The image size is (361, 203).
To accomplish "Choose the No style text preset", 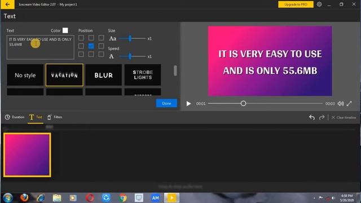I will coord(25,75).
